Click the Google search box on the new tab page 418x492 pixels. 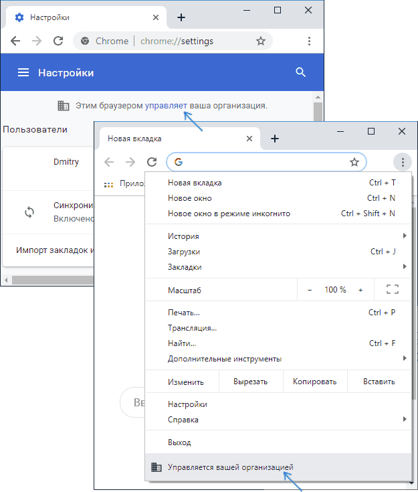tap(132, 402)
